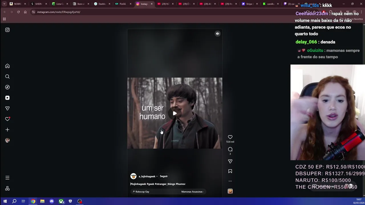
Task: Click the comment count 3
Action: (x=230, y=154)
